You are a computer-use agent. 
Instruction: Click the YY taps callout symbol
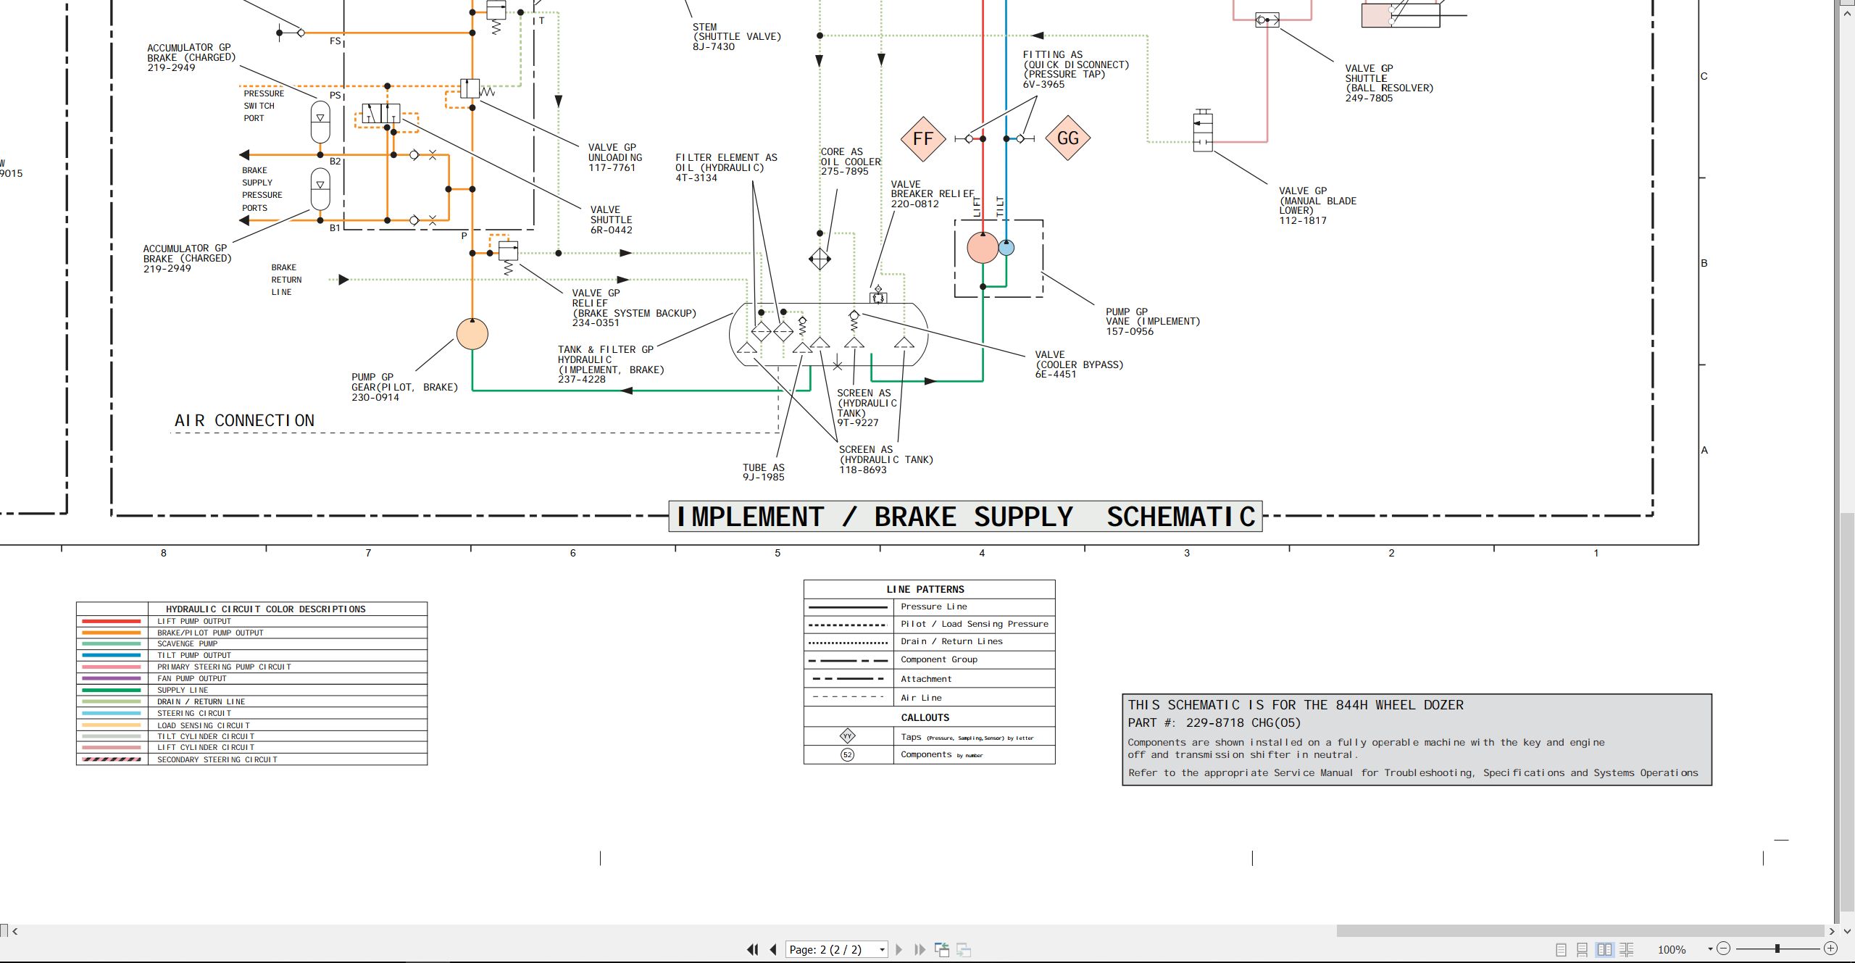848,736
